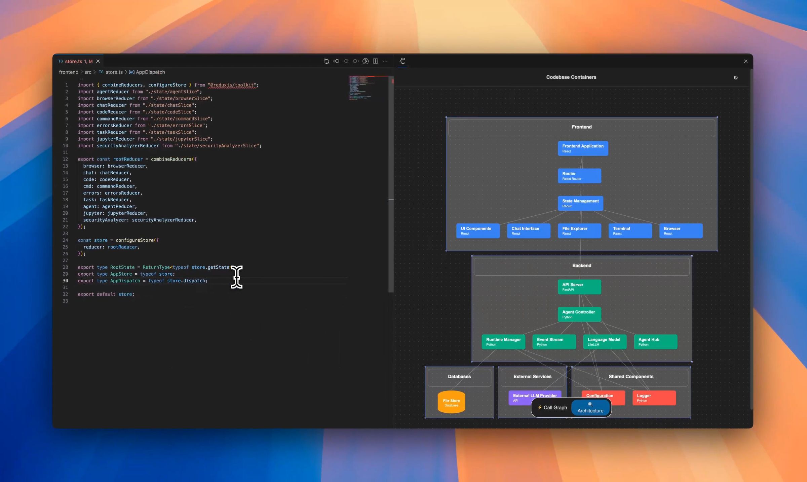Refresh the Codebase Containers diagram
Image resolution: width=807 pixels, height=482 pixels.
pos(736,77)
